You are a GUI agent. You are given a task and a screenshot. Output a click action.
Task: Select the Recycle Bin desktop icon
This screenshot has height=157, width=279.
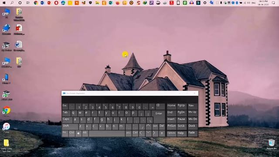(x=271, y=144)
